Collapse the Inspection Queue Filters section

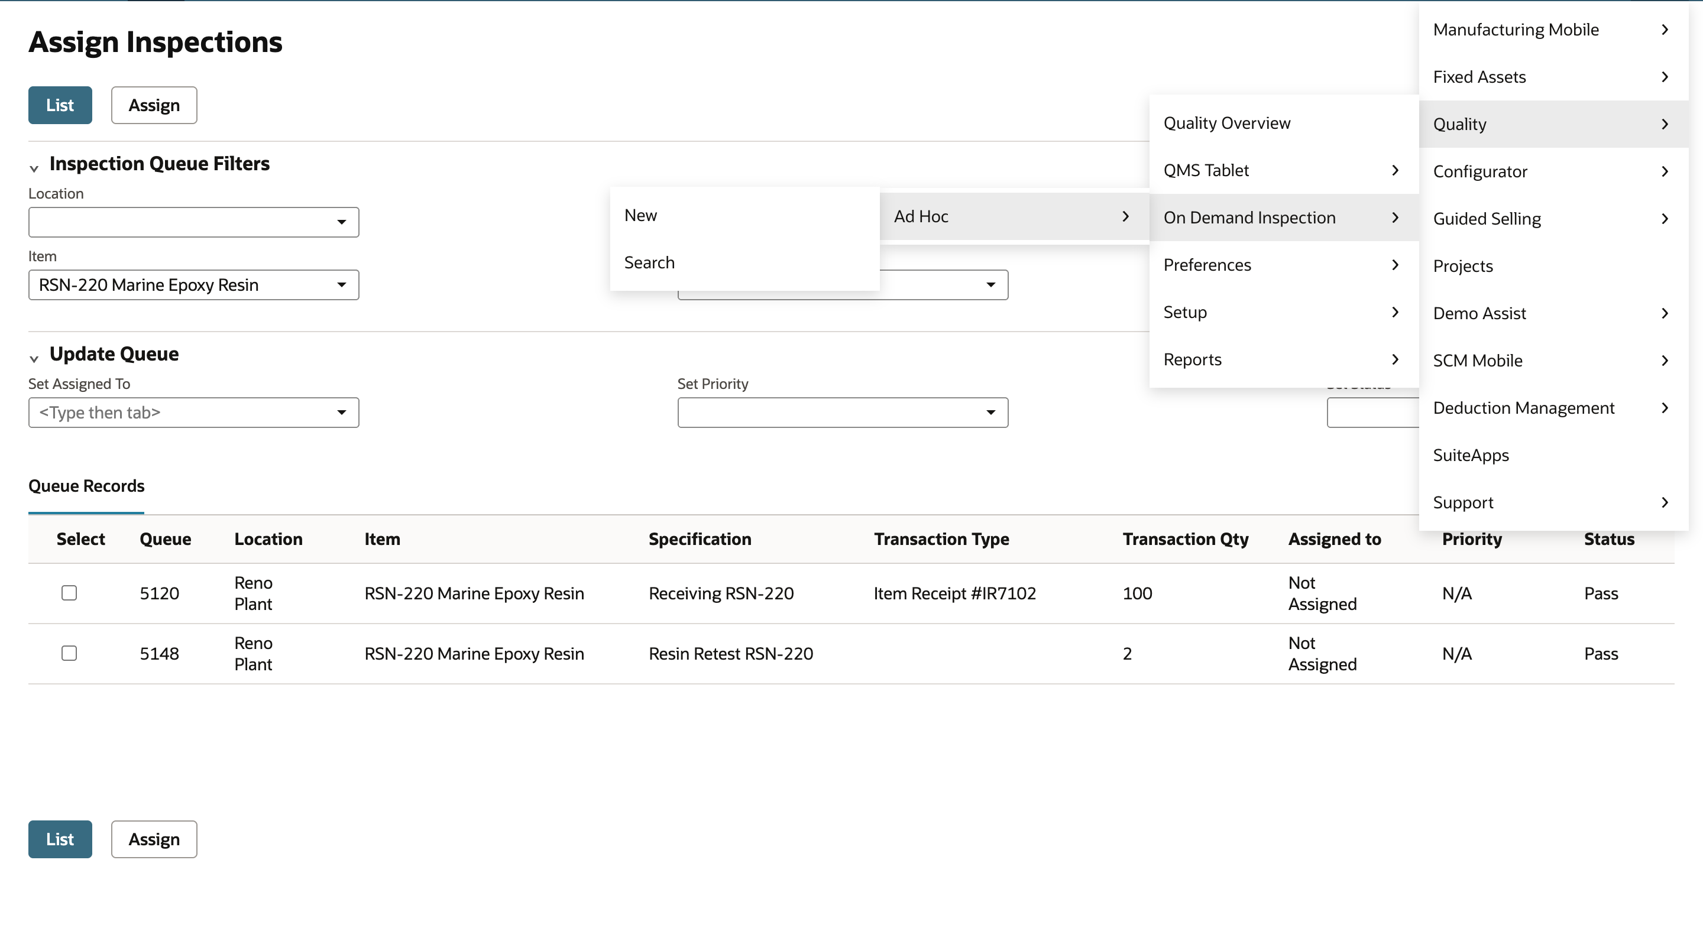point(34,168)
